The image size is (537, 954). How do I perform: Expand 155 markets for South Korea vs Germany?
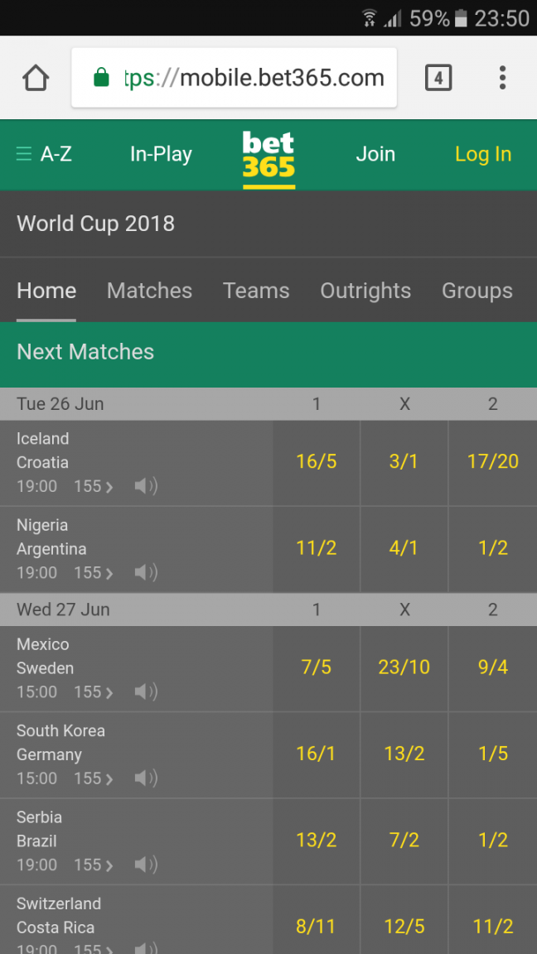(x=94, y=778)
